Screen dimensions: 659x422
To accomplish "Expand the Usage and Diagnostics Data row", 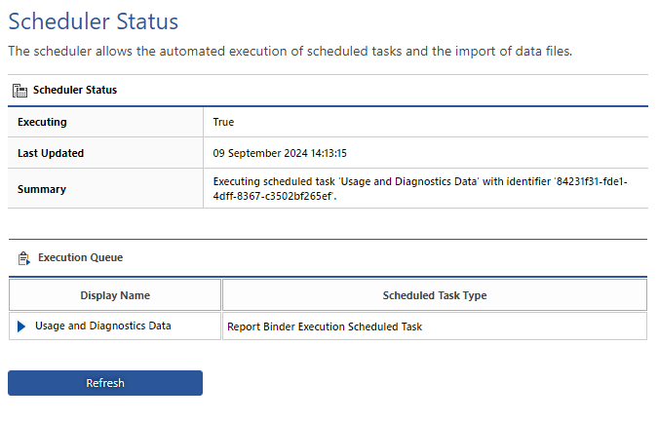I will [x=21, y=326].
